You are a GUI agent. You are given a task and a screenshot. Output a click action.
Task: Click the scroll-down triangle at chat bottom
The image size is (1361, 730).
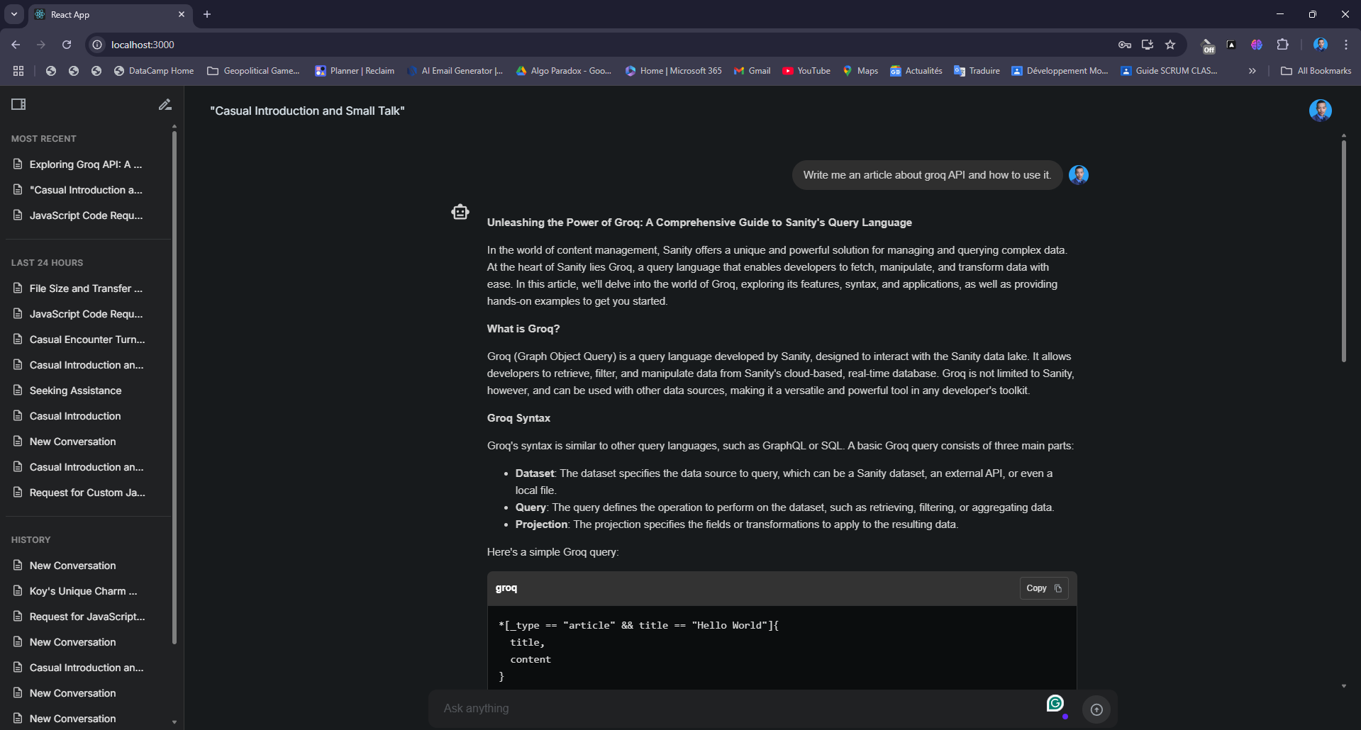coord(1343,685)
